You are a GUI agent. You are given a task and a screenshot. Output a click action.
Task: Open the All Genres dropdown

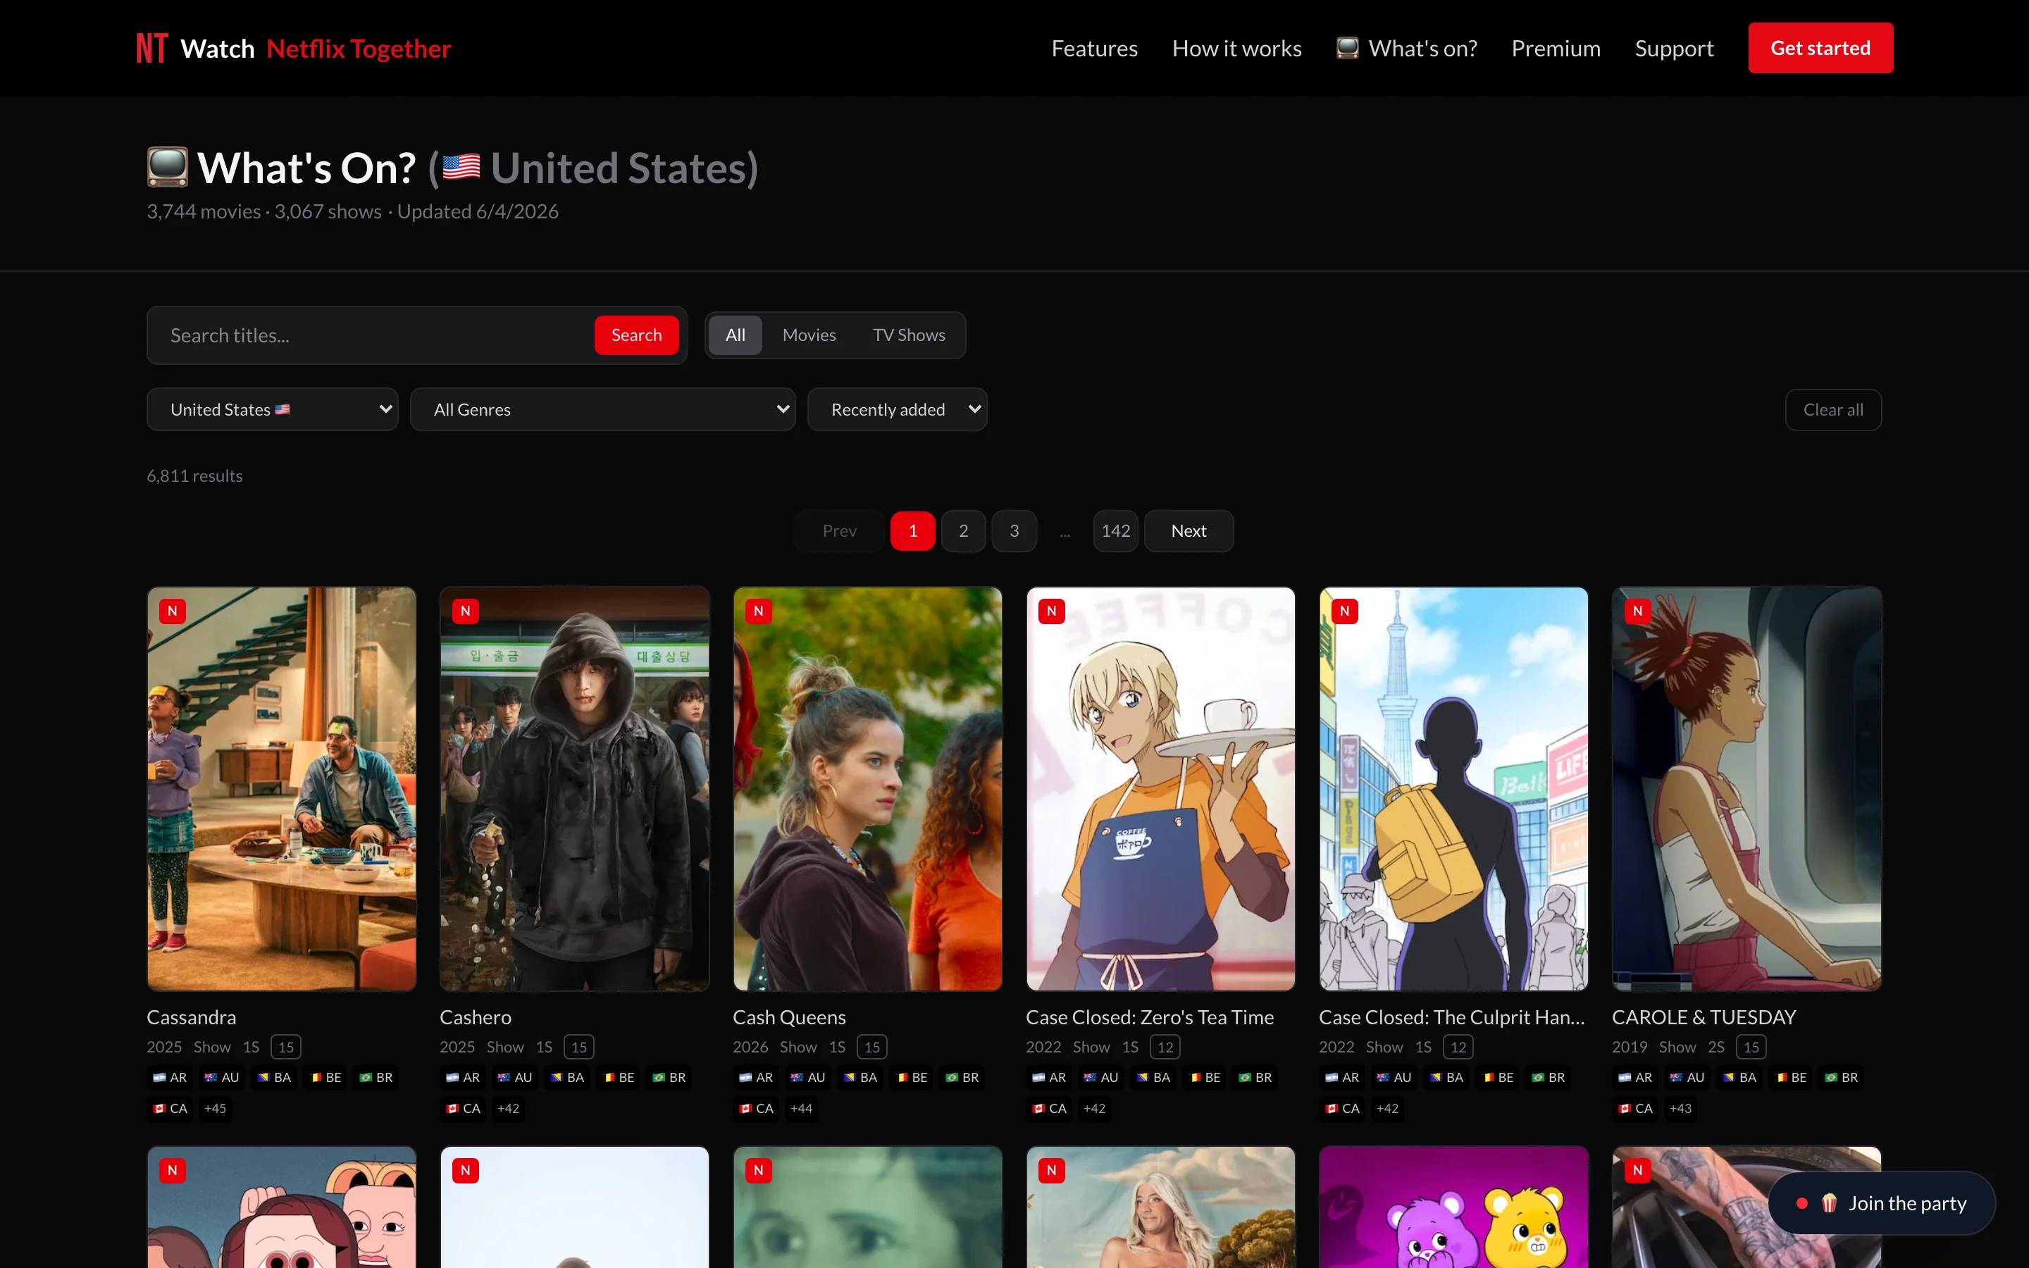click(603, 409)
